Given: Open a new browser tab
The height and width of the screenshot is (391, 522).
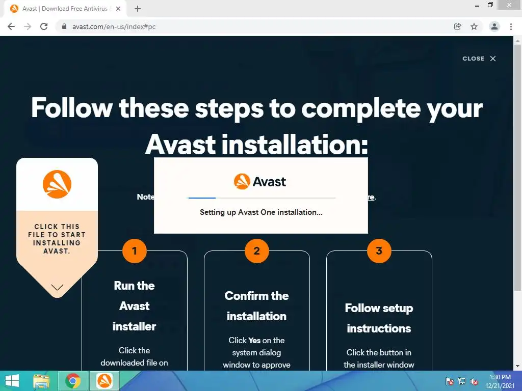Looking at the screenshot, I should pos(138,9).
